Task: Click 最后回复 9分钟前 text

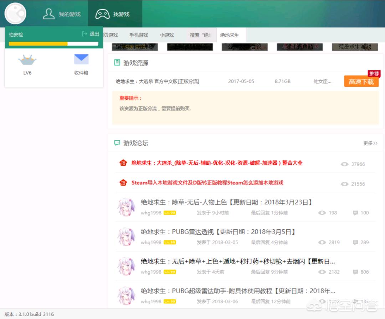Action: coord(269,272)
